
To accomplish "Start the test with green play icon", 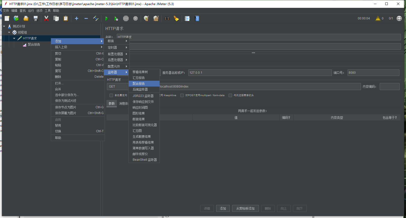I will pyautogui.click(x=106, y=18).
